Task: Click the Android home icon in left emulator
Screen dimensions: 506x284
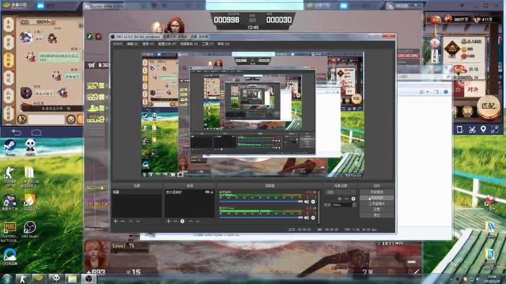Action: pos(36,132)
